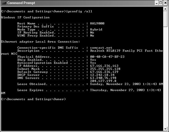Click the Command Prompt title text

click(x=21, y=3)
